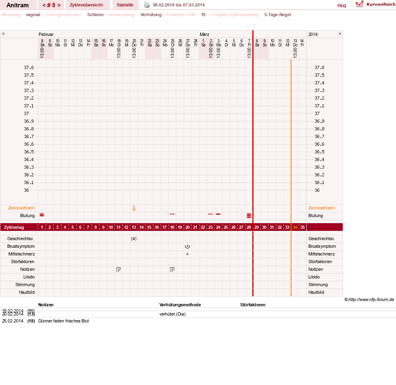Click the Brustsymptom symbol on day 20
Viewport: 396px width, 385px height.
pyautogui.click(x=187, y=247)
